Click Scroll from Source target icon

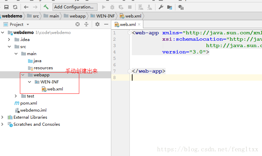coord(78,24)
